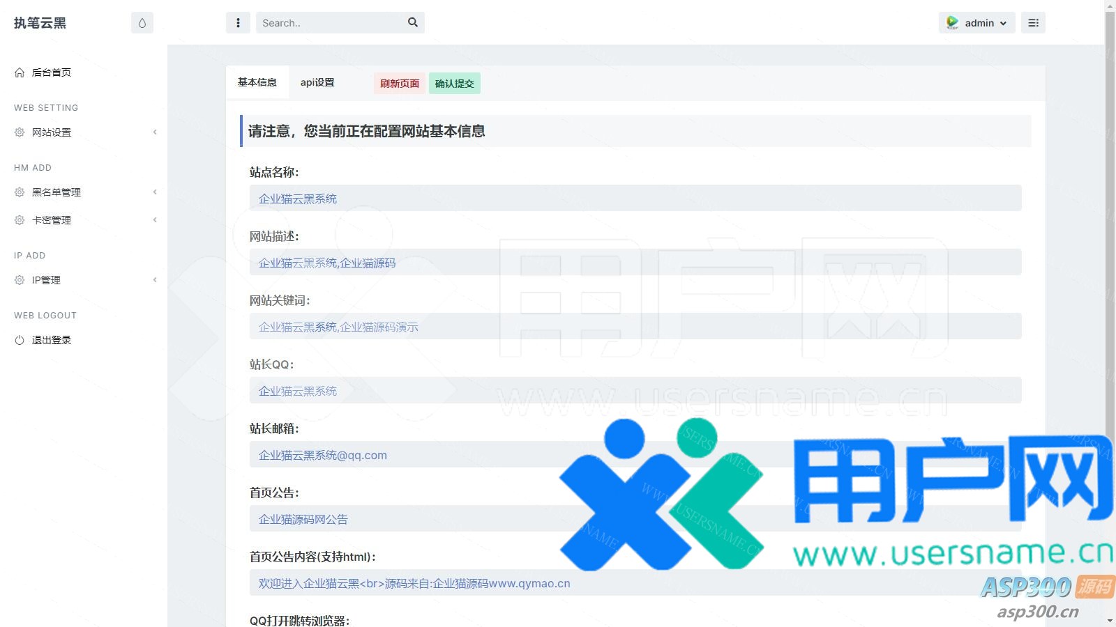Screen dimensions: 1116x627
Task: Click the gear icon next to 网站设置
Action: click(20, 132)
